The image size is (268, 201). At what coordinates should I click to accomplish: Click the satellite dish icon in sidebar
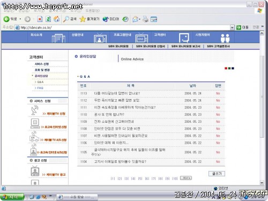click(34, 110)
